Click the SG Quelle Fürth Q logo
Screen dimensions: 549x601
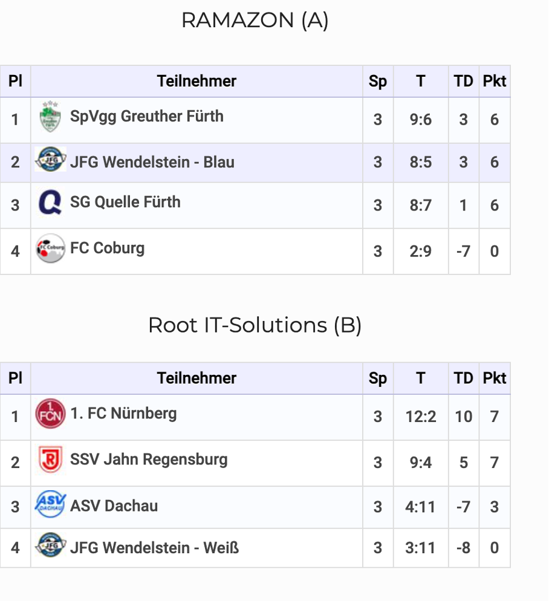point(50,203)
